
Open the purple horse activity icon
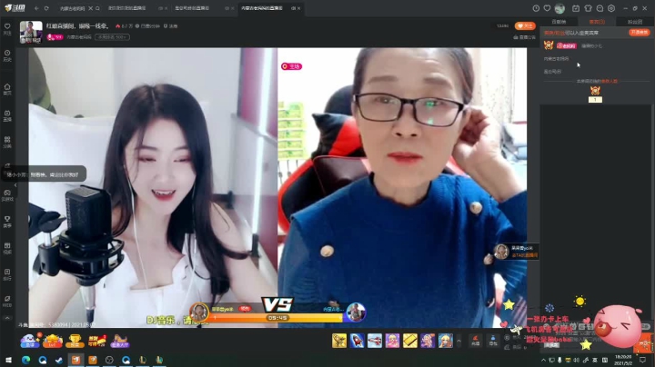[x=119, y=341]
